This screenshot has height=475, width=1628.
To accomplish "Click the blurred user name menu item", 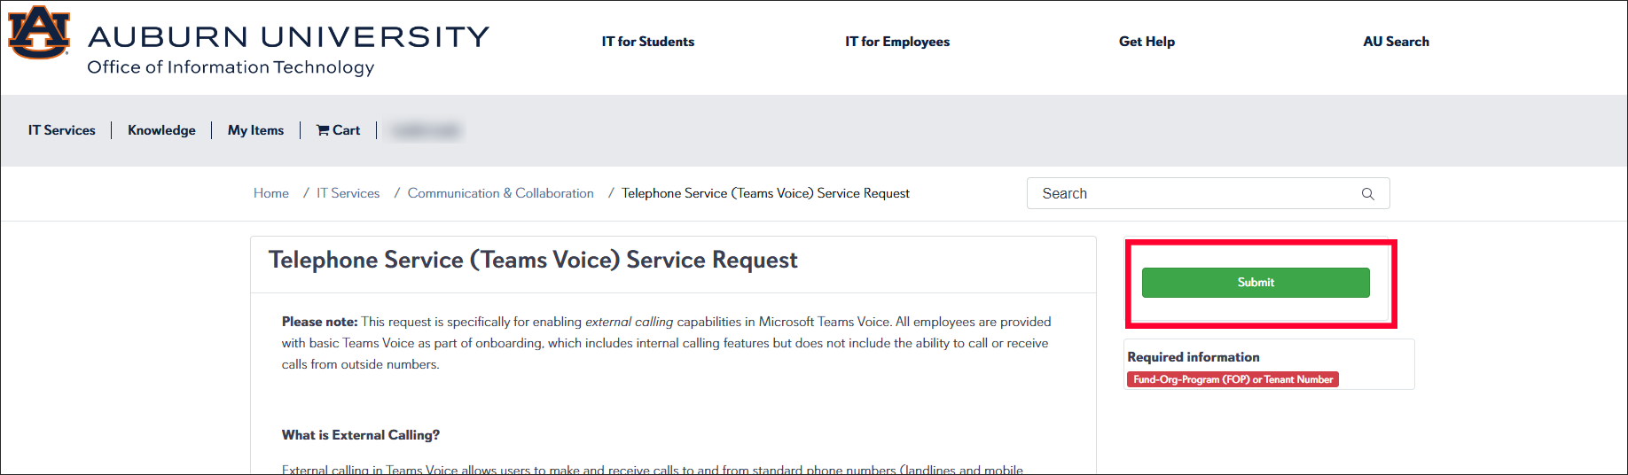I will click(426, 130).
